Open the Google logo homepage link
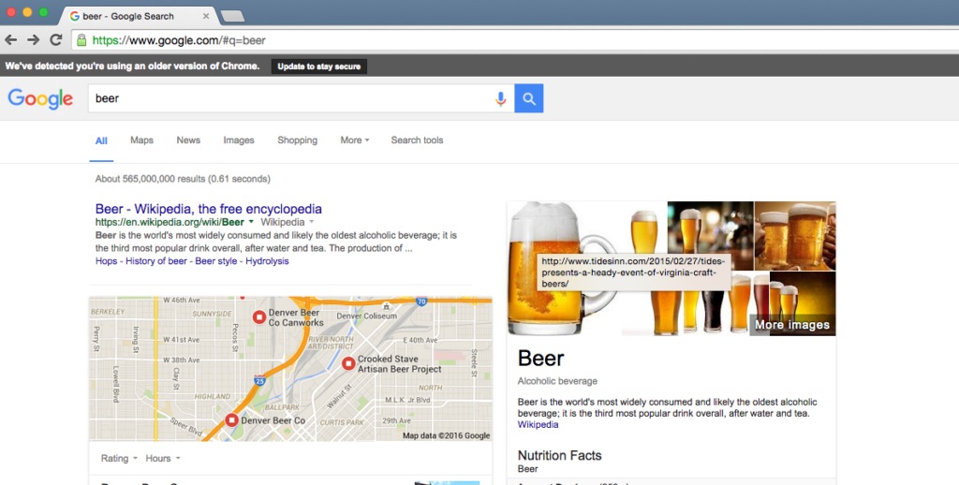 click(x=40, y=98)
